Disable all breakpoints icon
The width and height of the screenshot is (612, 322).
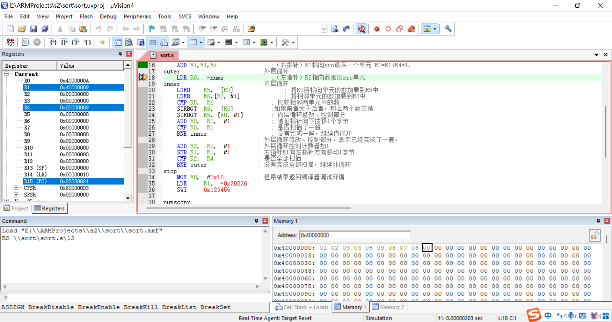pos(400,29)
